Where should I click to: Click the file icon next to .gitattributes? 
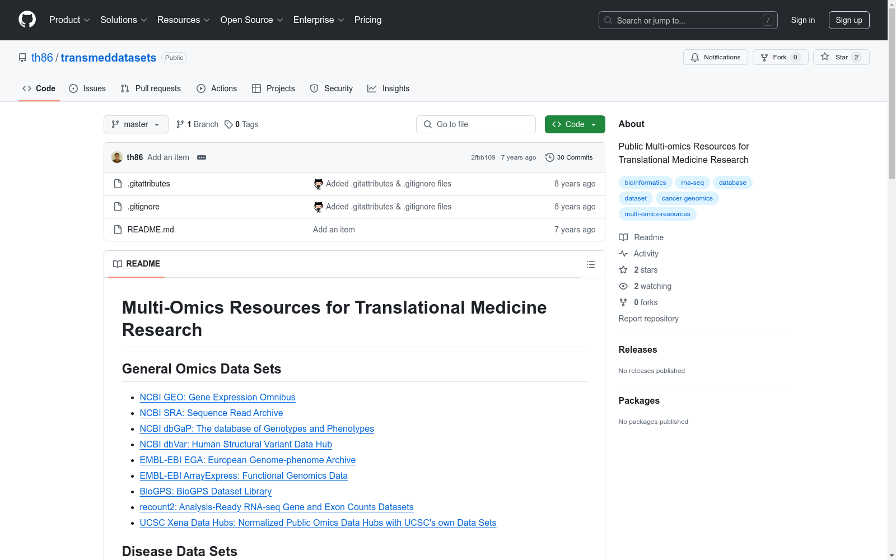click(x=118, y=184)
